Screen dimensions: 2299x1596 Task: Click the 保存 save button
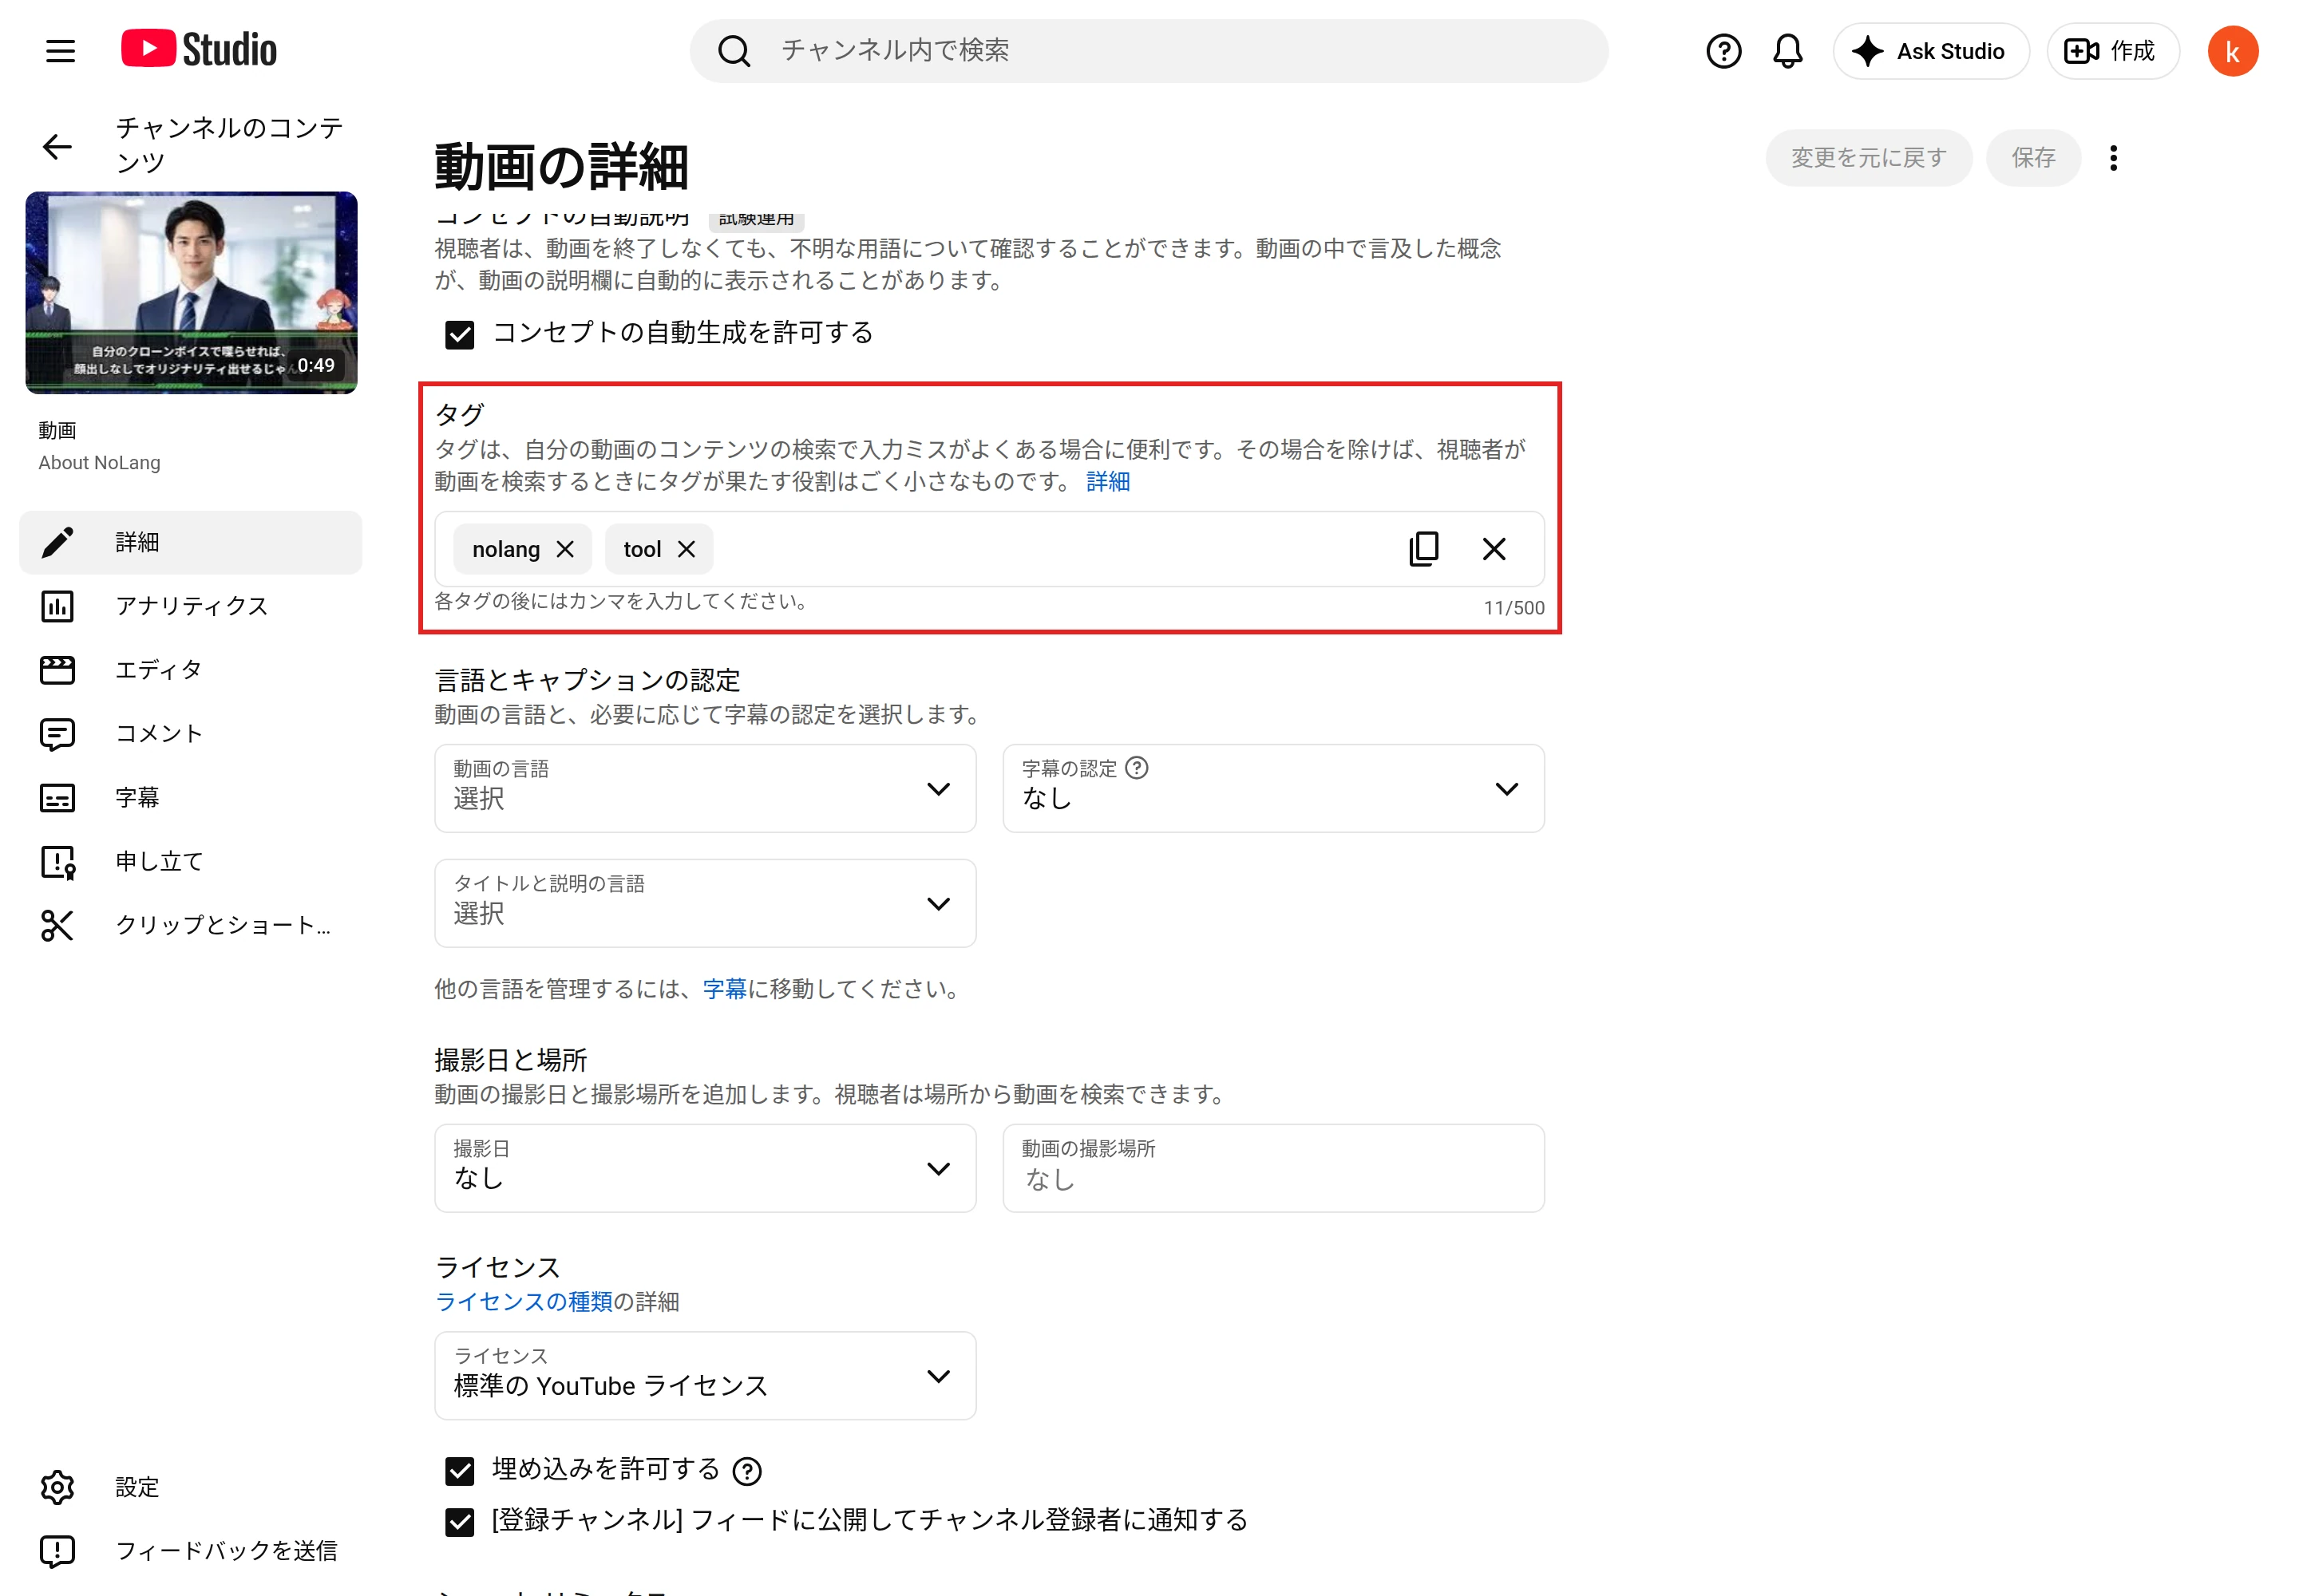pos(2032,158)
